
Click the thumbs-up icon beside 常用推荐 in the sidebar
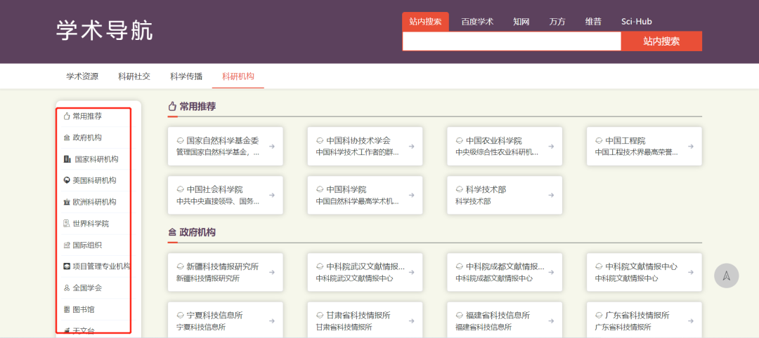pos(67,116)
